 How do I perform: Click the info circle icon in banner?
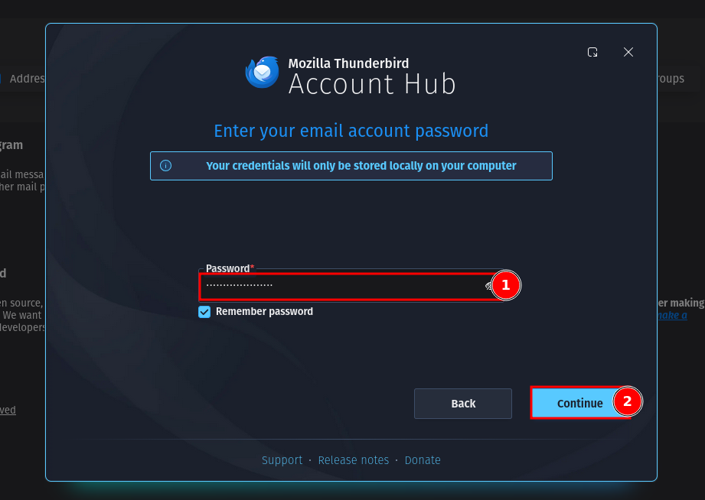[165, 166]
